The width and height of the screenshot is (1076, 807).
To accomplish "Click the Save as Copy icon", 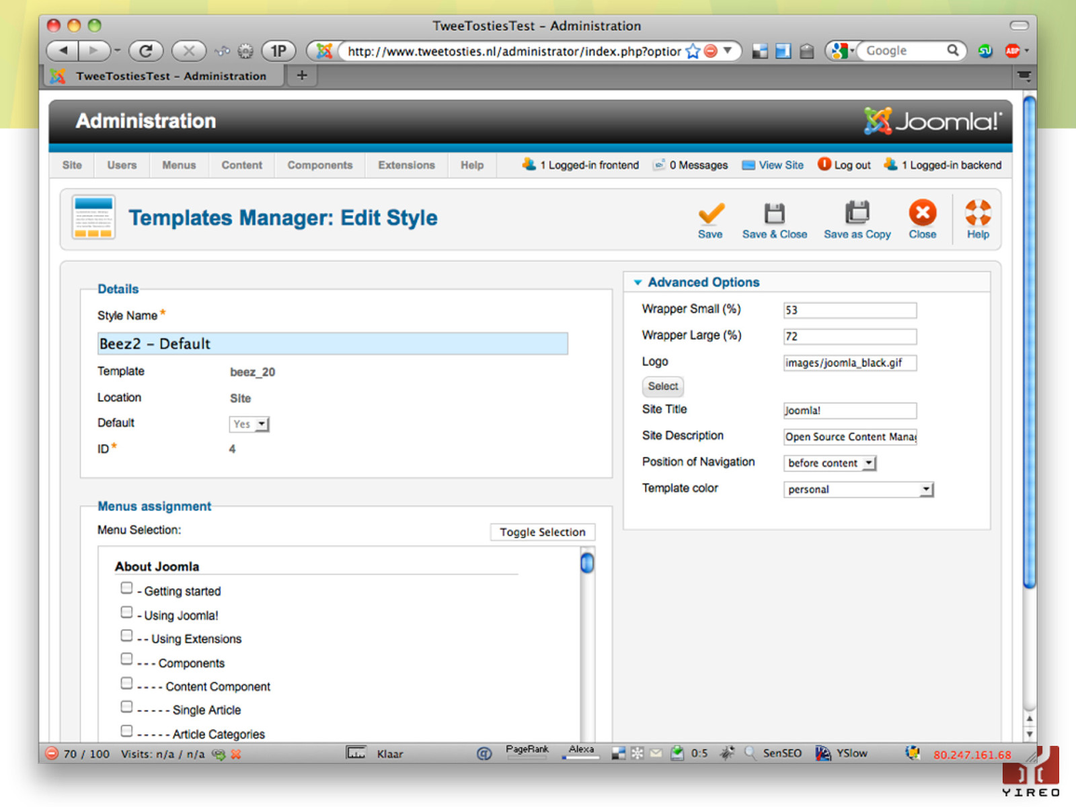I will 857,213.
